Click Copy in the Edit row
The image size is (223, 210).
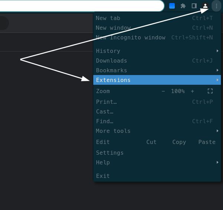(x=179, y=142)
